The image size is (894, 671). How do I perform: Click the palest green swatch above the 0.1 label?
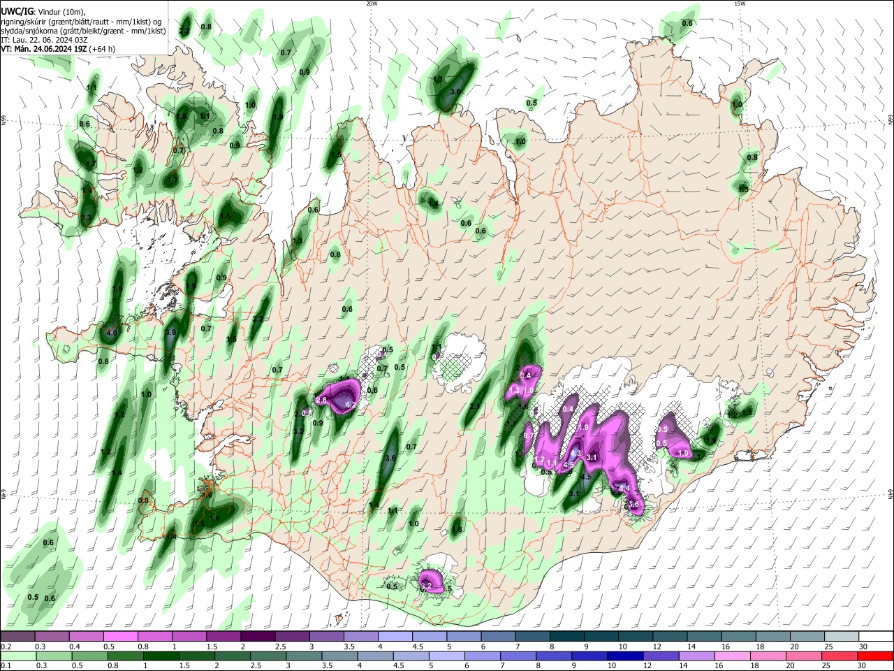(19, 656)
